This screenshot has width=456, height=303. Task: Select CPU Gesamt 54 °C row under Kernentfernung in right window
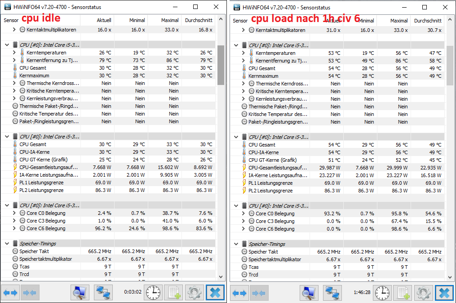click(x=337, y=68)
